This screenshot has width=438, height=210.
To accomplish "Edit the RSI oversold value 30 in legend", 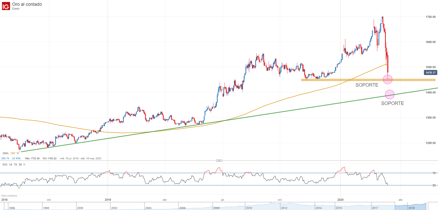I will (x=20, y=165).
